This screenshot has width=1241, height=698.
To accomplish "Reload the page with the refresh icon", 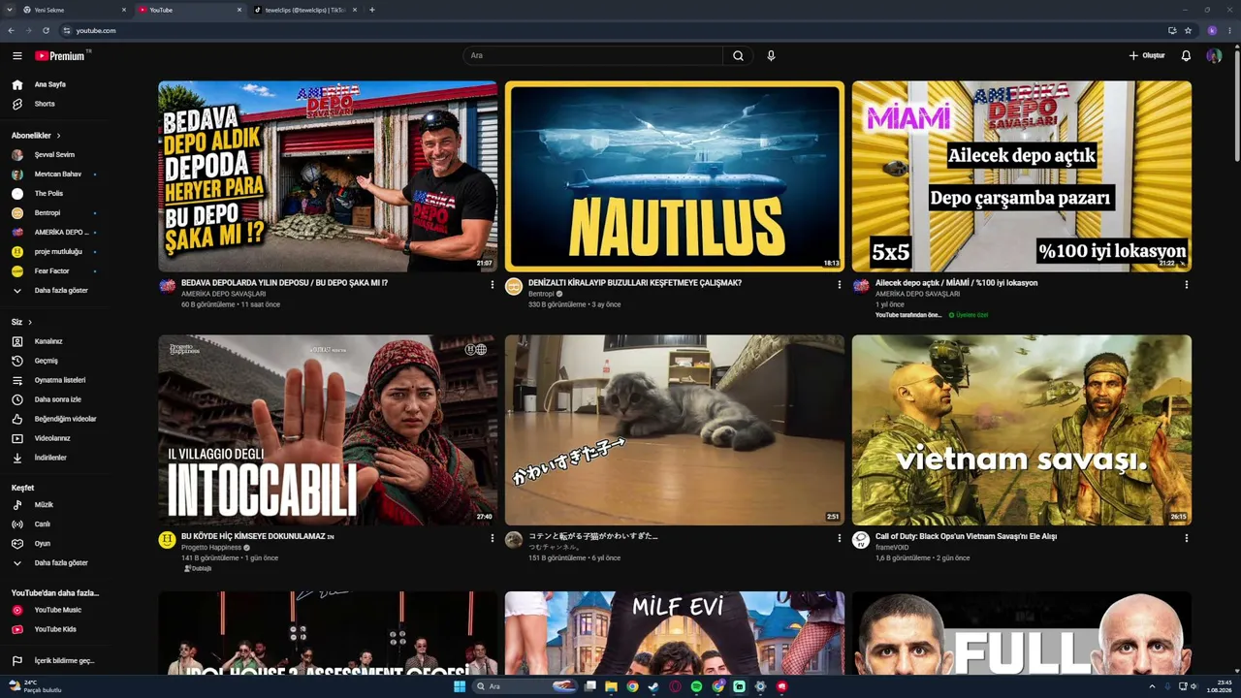I will pyautogui.click(x=46, y=30).
